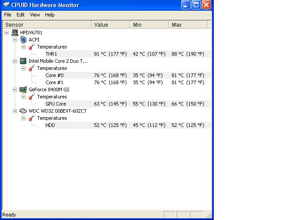The height and width of the screenshot is (220, 285).
Task: Click the Ready status bar text
Action: tap(9, 215)
